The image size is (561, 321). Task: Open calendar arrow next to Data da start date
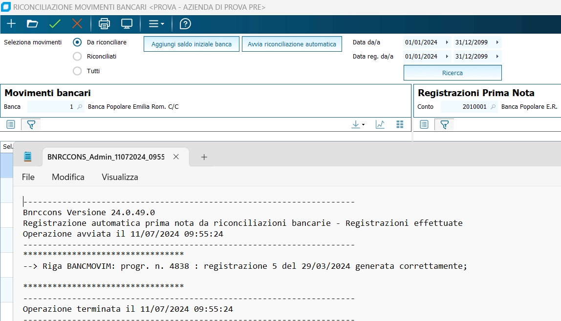447,42
